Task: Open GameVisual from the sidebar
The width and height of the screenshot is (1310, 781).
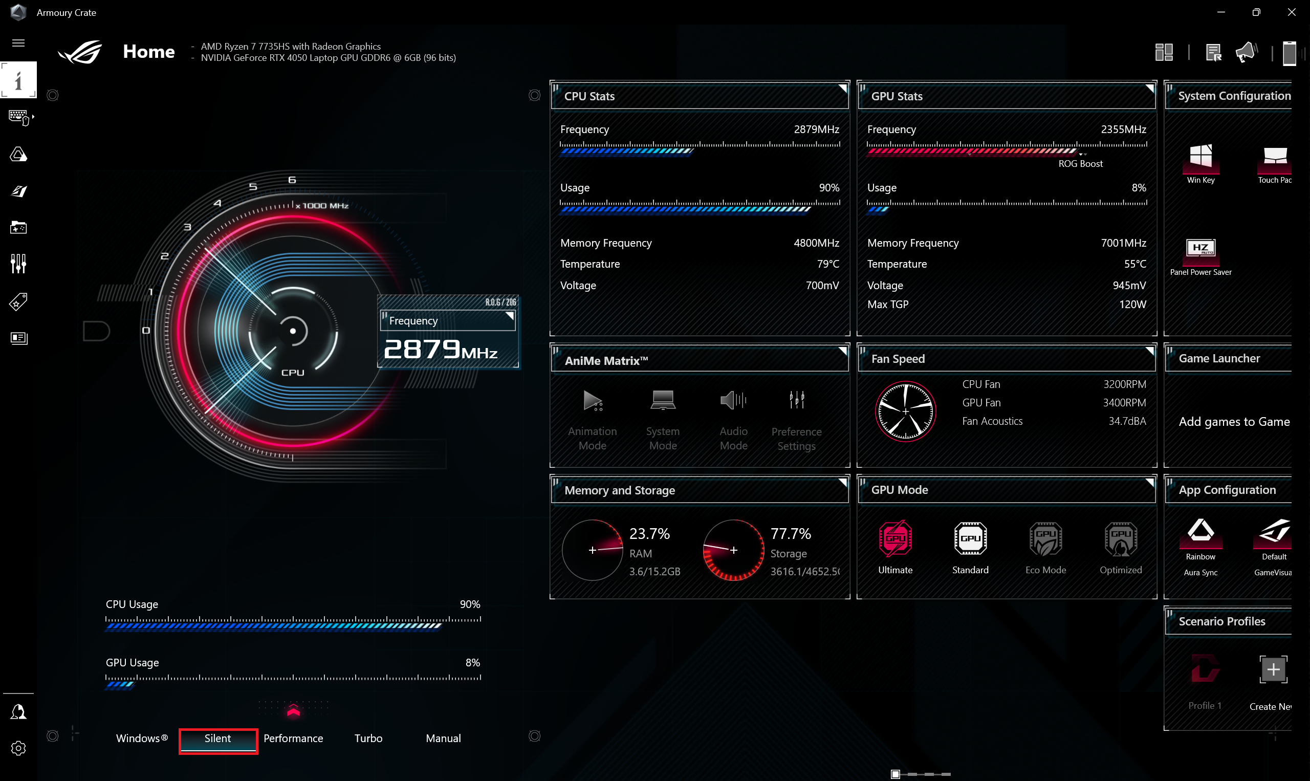Action: point(18,191)
